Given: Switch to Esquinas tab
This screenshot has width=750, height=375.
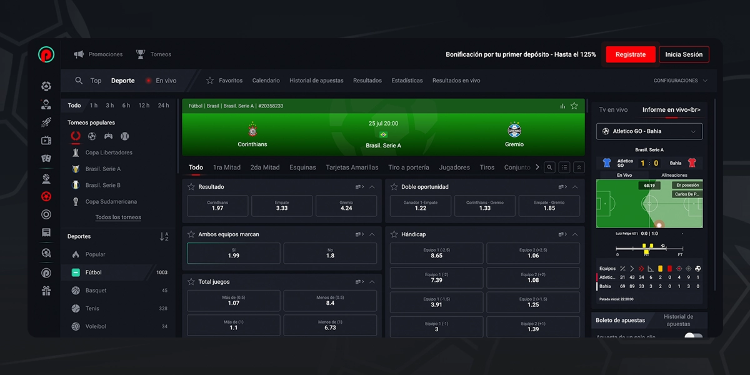Looking at the screenshot, I should (x=302, y=167).
